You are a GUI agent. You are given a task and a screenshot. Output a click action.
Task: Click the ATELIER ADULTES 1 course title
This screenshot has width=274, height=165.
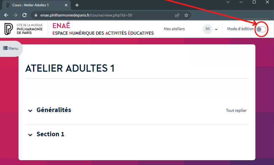coord(70,68)
